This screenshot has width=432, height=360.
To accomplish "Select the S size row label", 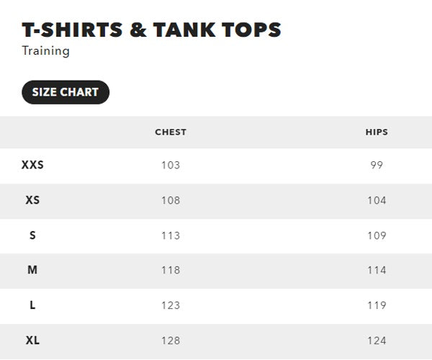I will pyautogui.click(x=32, y=235).
